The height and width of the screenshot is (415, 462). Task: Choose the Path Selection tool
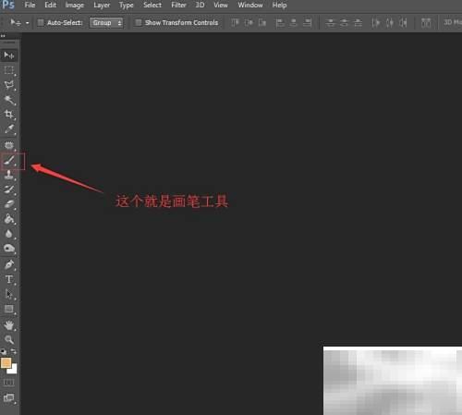(9, 294)
